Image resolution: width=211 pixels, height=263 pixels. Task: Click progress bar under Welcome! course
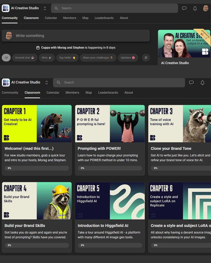pyautogui.click(x=37, y=168)
